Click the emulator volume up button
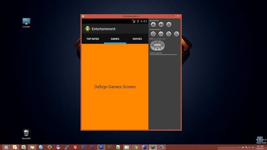This screenshot has width=267, height=150. pos(161,25)
